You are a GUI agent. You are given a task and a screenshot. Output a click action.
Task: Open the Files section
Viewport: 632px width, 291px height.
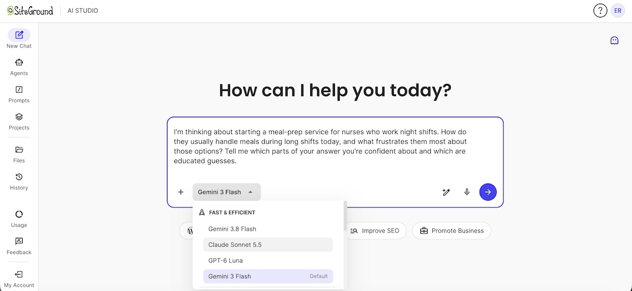pyautogui.click(x=19, y=154)
